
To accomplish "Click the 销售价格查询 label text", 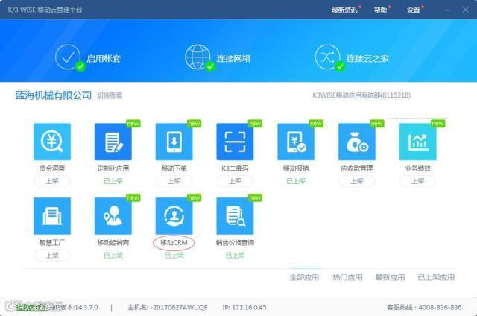I will 235,243.
